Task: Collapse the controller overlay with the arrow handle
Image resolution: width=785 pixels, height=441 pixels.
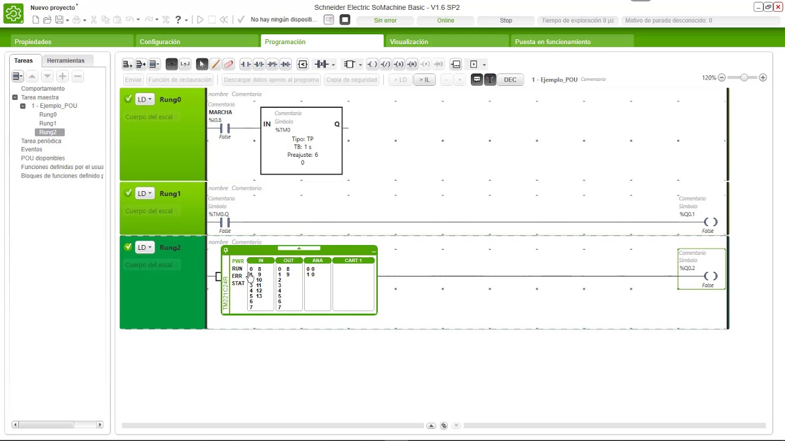Action: [x=299, y=248]
